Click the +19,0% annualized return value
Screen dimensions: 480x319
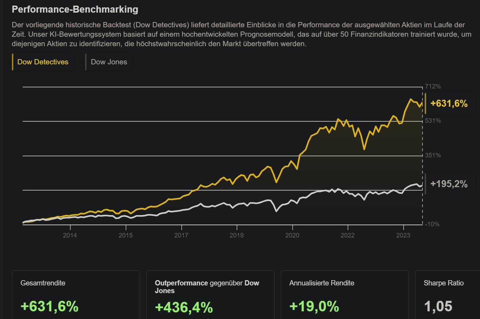tap(314, 306)
